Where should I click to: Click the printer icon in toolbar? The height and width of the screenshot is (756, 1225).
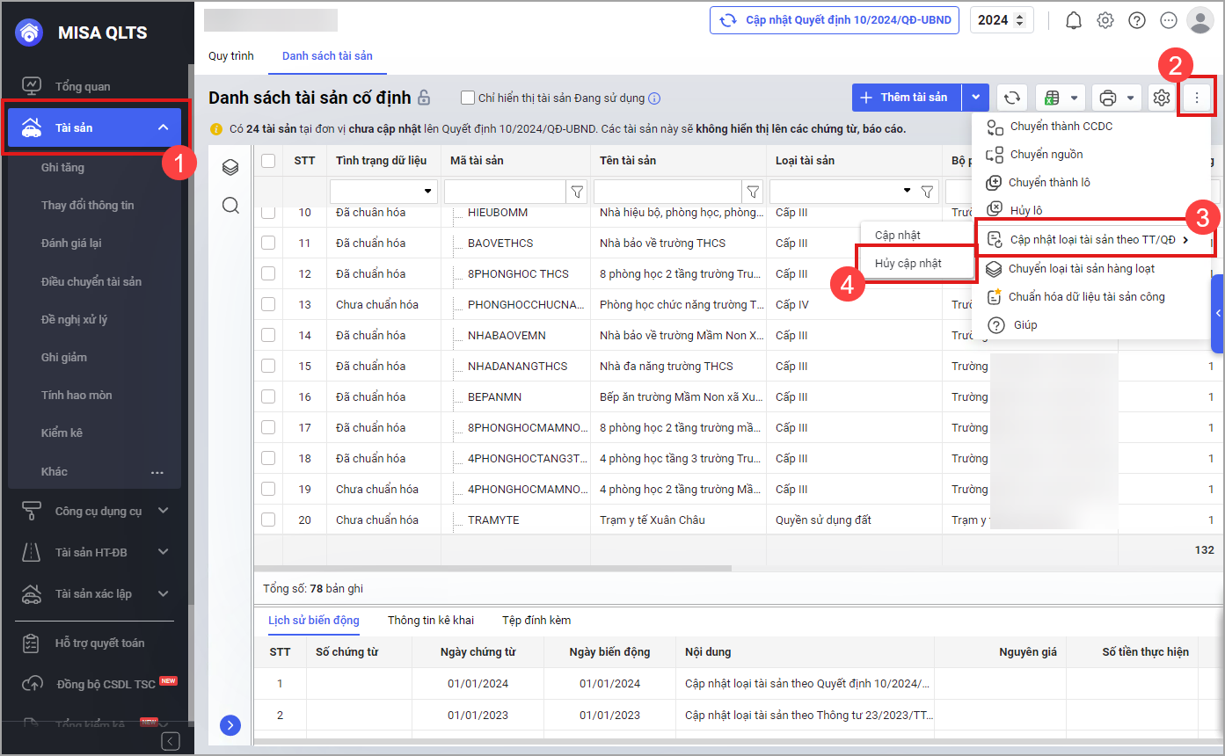1108,98
